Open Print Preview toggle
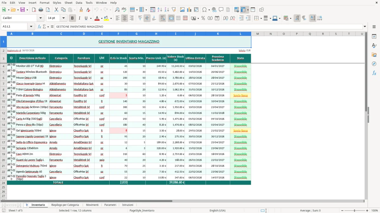The image size is (380, 213). click(47, 10)
